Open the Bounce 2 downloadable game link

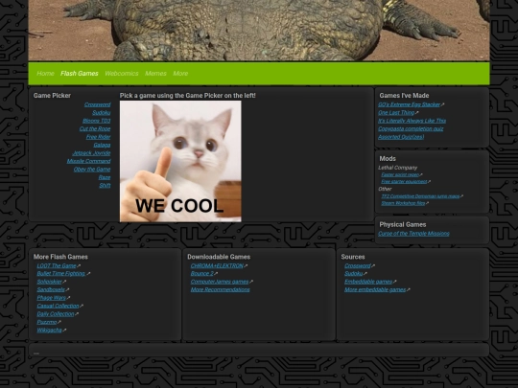pos(202,274)
